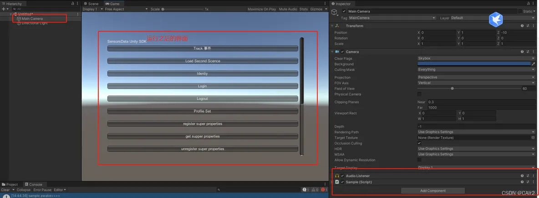Viewport: 539px width, 198px height.
Task: Open the Camera component three-dot menu
Action: point(534,52)
